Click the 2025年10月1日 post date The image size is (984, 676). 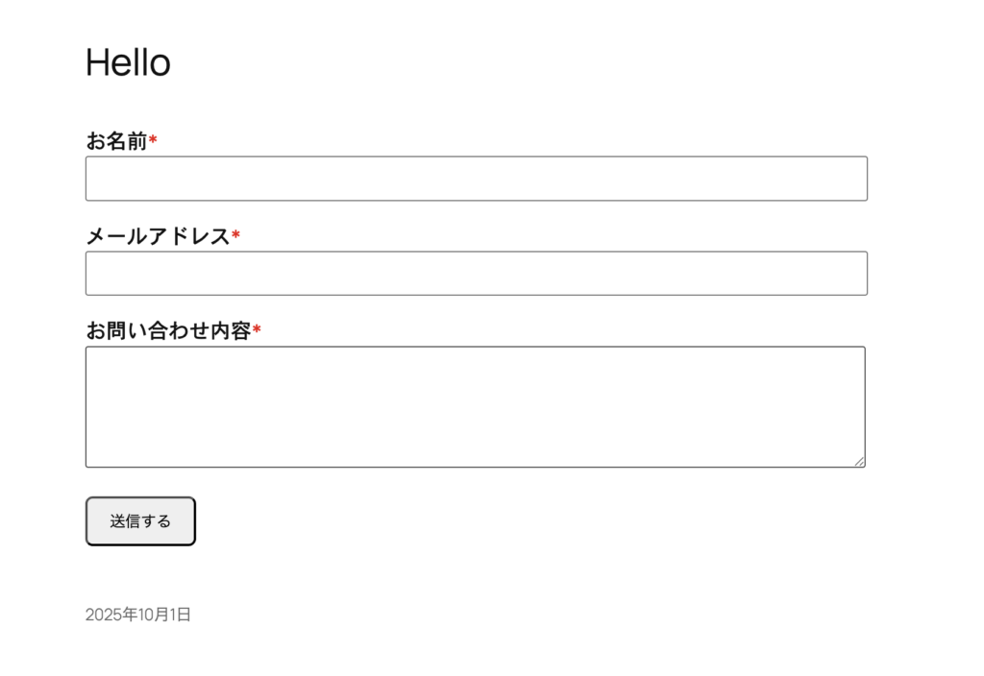pyautogui.click(x=138, y=615)
